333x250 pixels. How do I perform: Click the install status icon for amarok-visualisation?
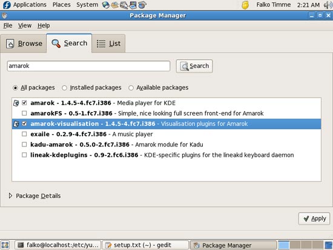coord(16,124)
